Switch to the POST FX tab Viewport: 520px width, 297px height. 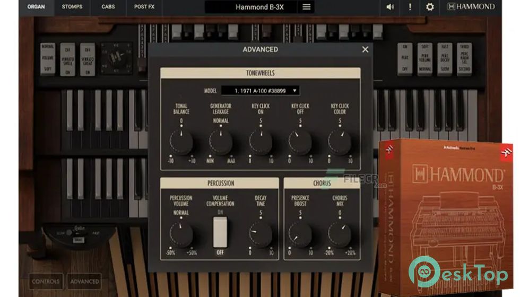coord(144,6)
